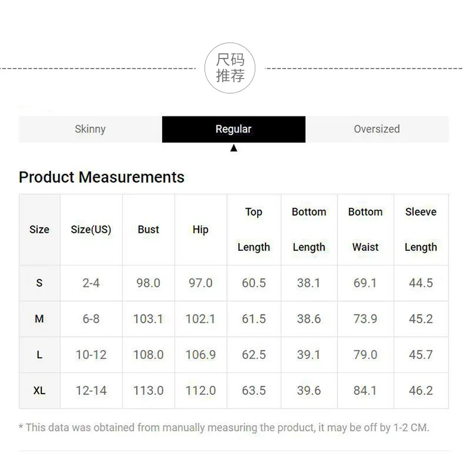Select the Regular fit tab
This screenshot has height=457, width=467.
coord(234,129)
